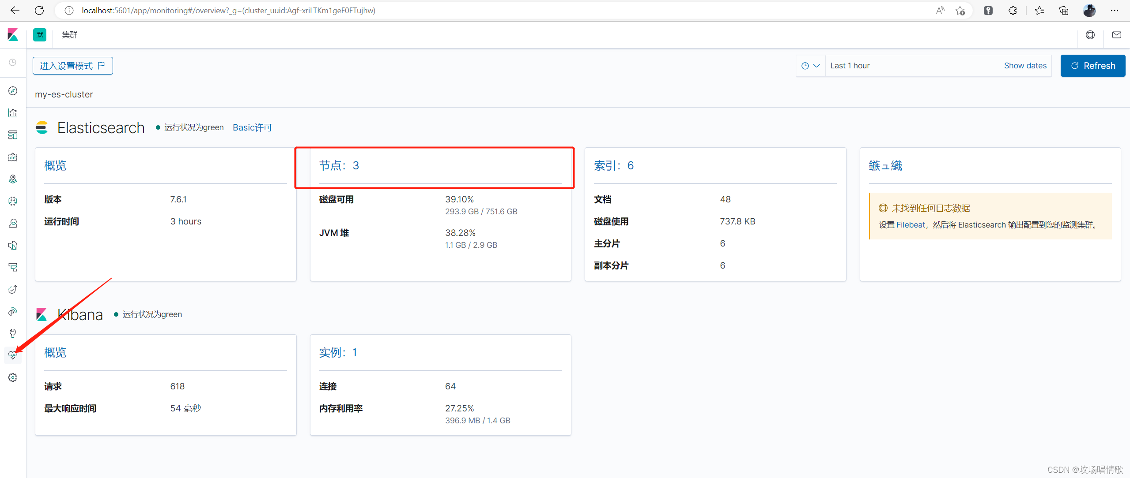1130x478 pixels.
Task: Open the Last 1 hour time range selector
Action: [x=850, y=65]
